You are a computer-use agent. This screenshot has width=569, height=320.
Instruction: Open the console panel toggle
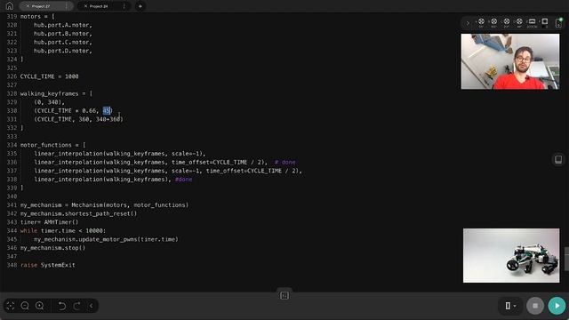284,296
